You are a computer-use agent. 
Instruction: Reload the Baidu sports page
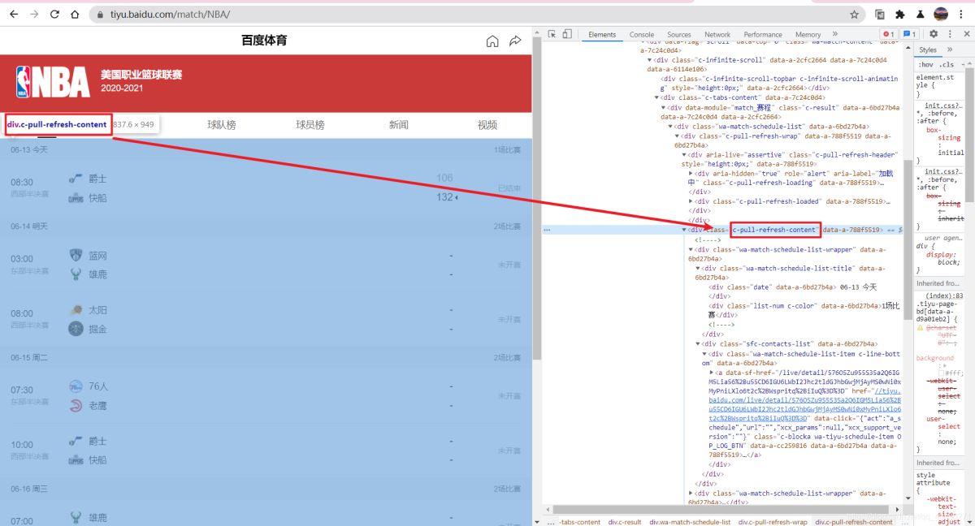point(54,15)
